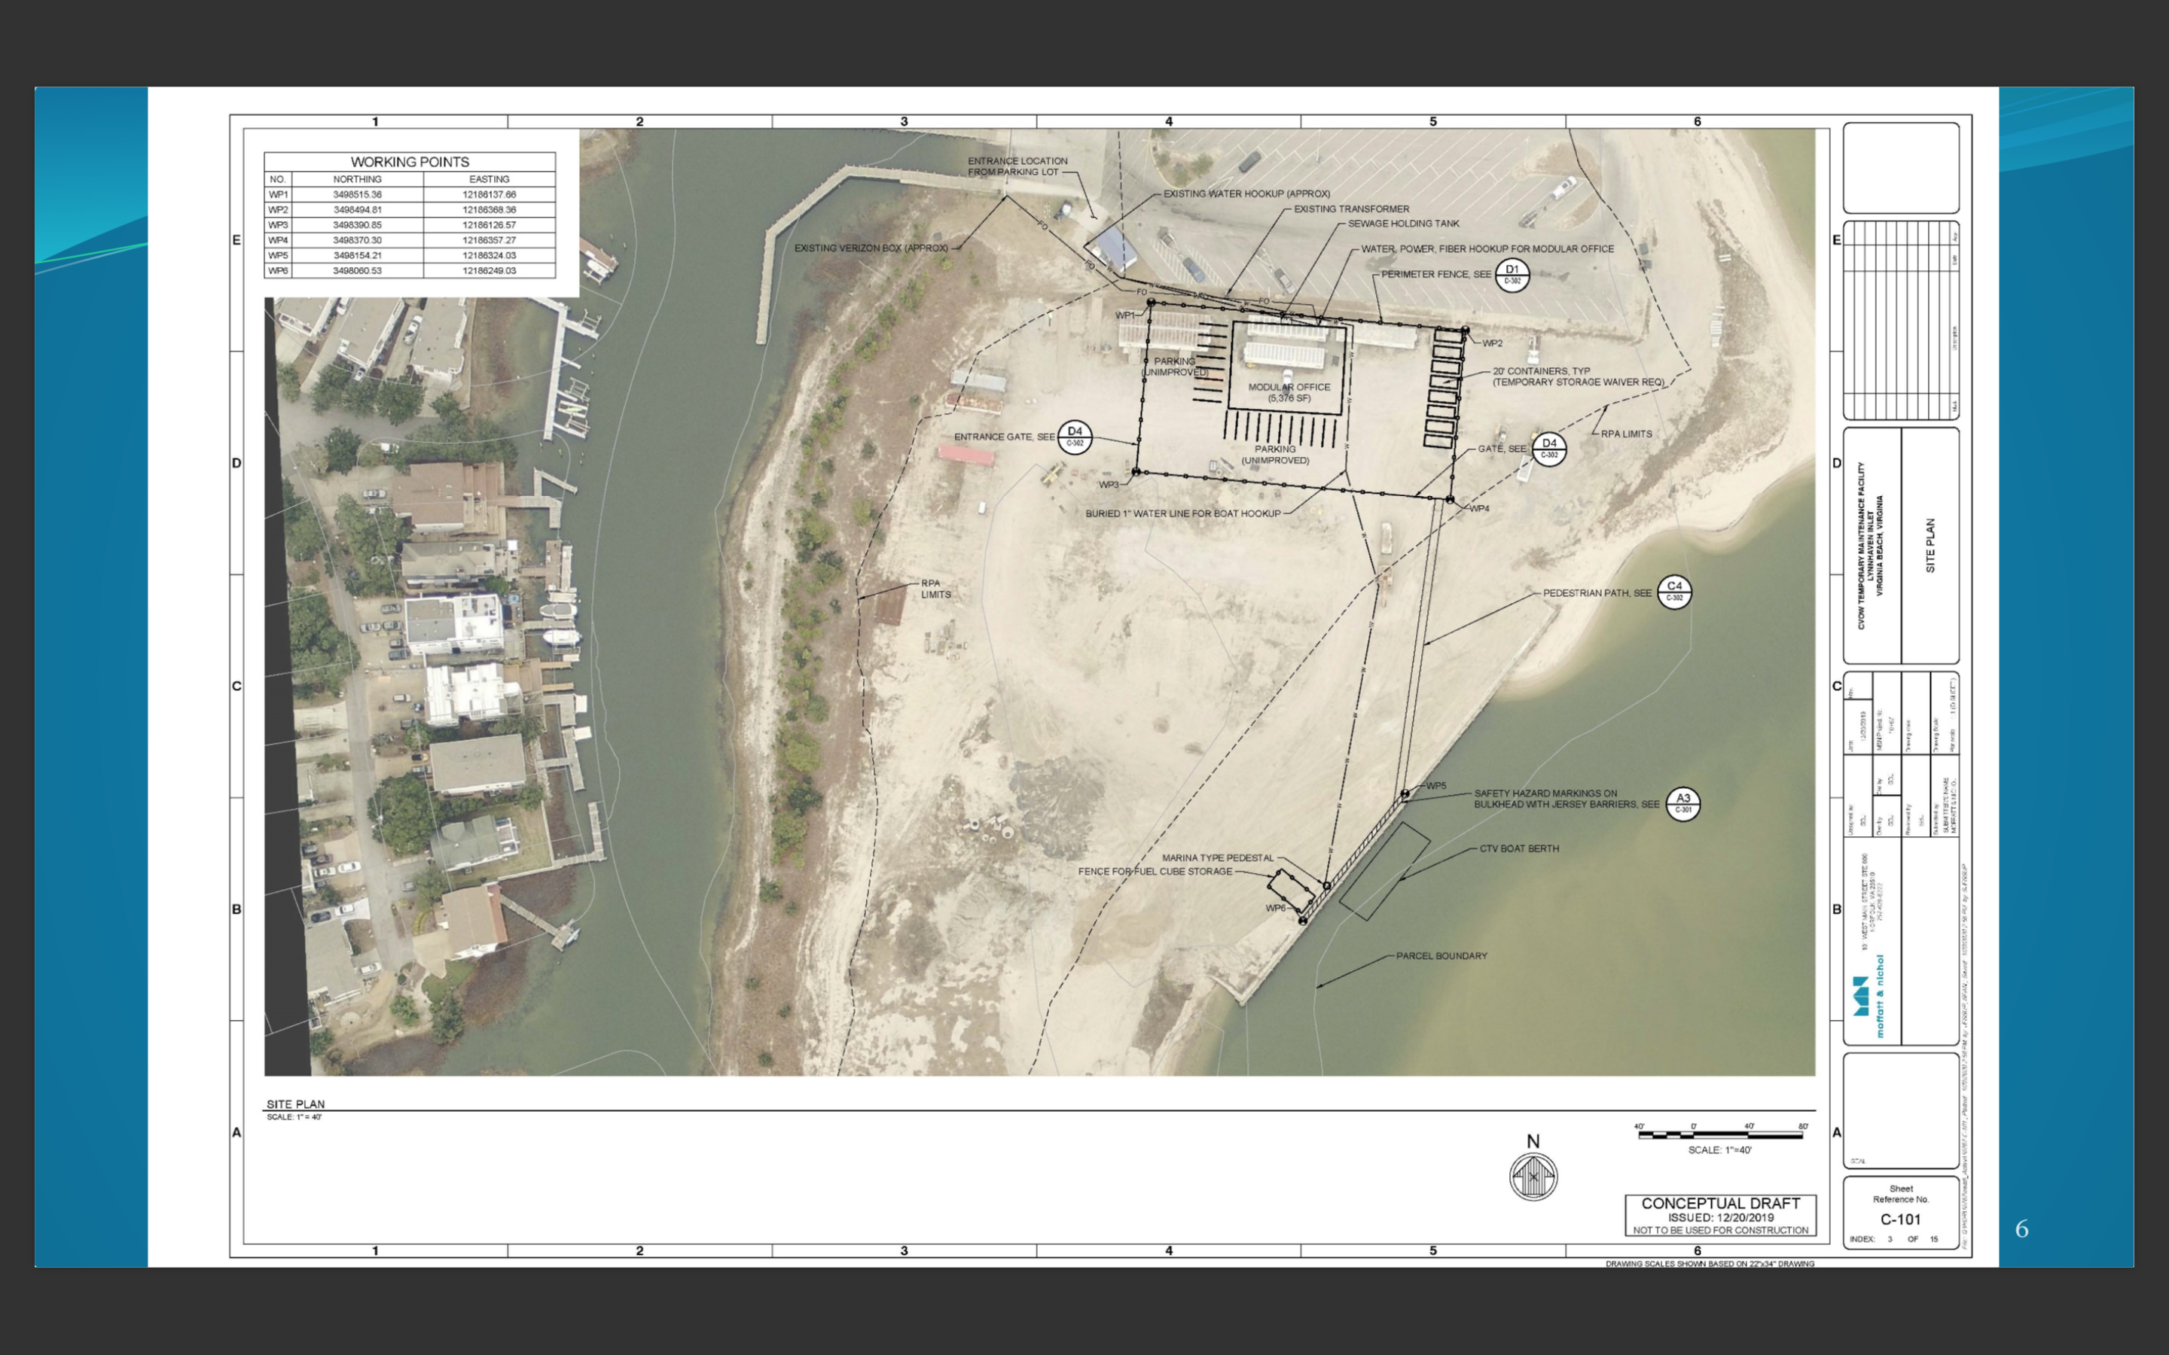
Task: Click the EXISTING VERIZON BOX (APPROX) label
Action: click(x=871, y=248)
